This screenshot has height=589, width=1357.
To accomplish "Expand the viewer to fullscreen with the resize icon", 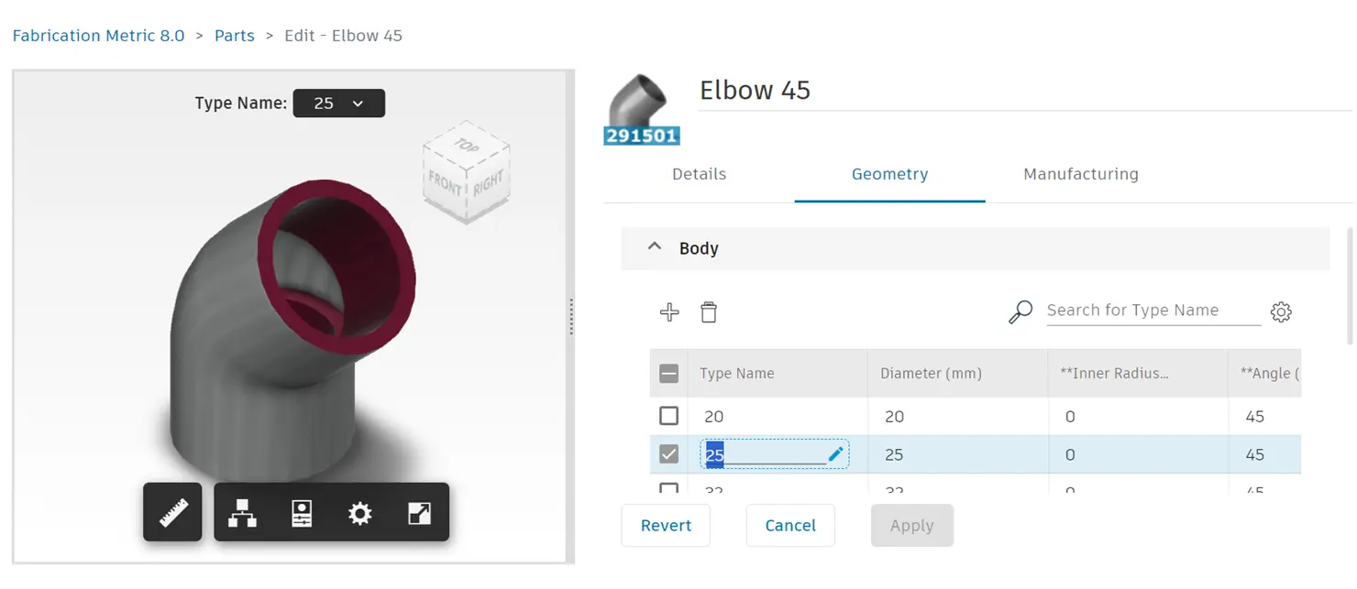I will point(419,512).
